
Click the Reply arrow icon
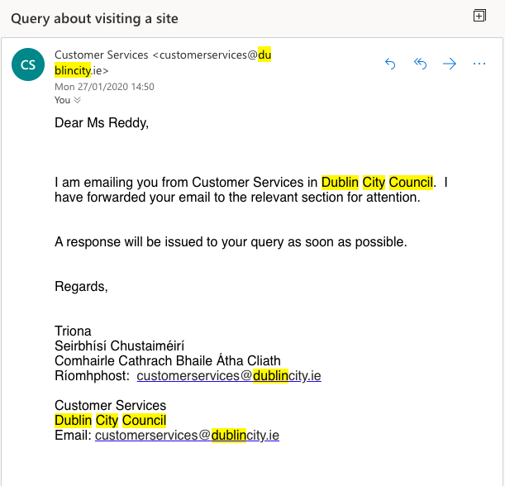point(390,64)
